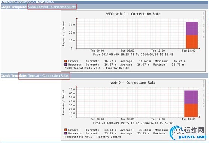Click the Requests 'Average 33.33 m' value
Viewport: 209px width, 143px height.
134,133
